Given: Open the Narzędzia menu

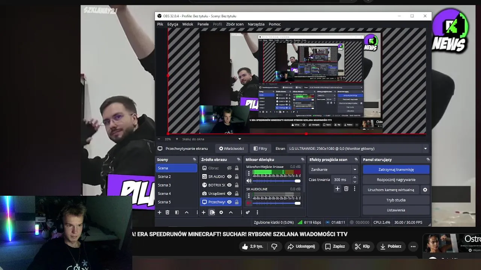Looking at the screenshot, I should tap(256, 24).
